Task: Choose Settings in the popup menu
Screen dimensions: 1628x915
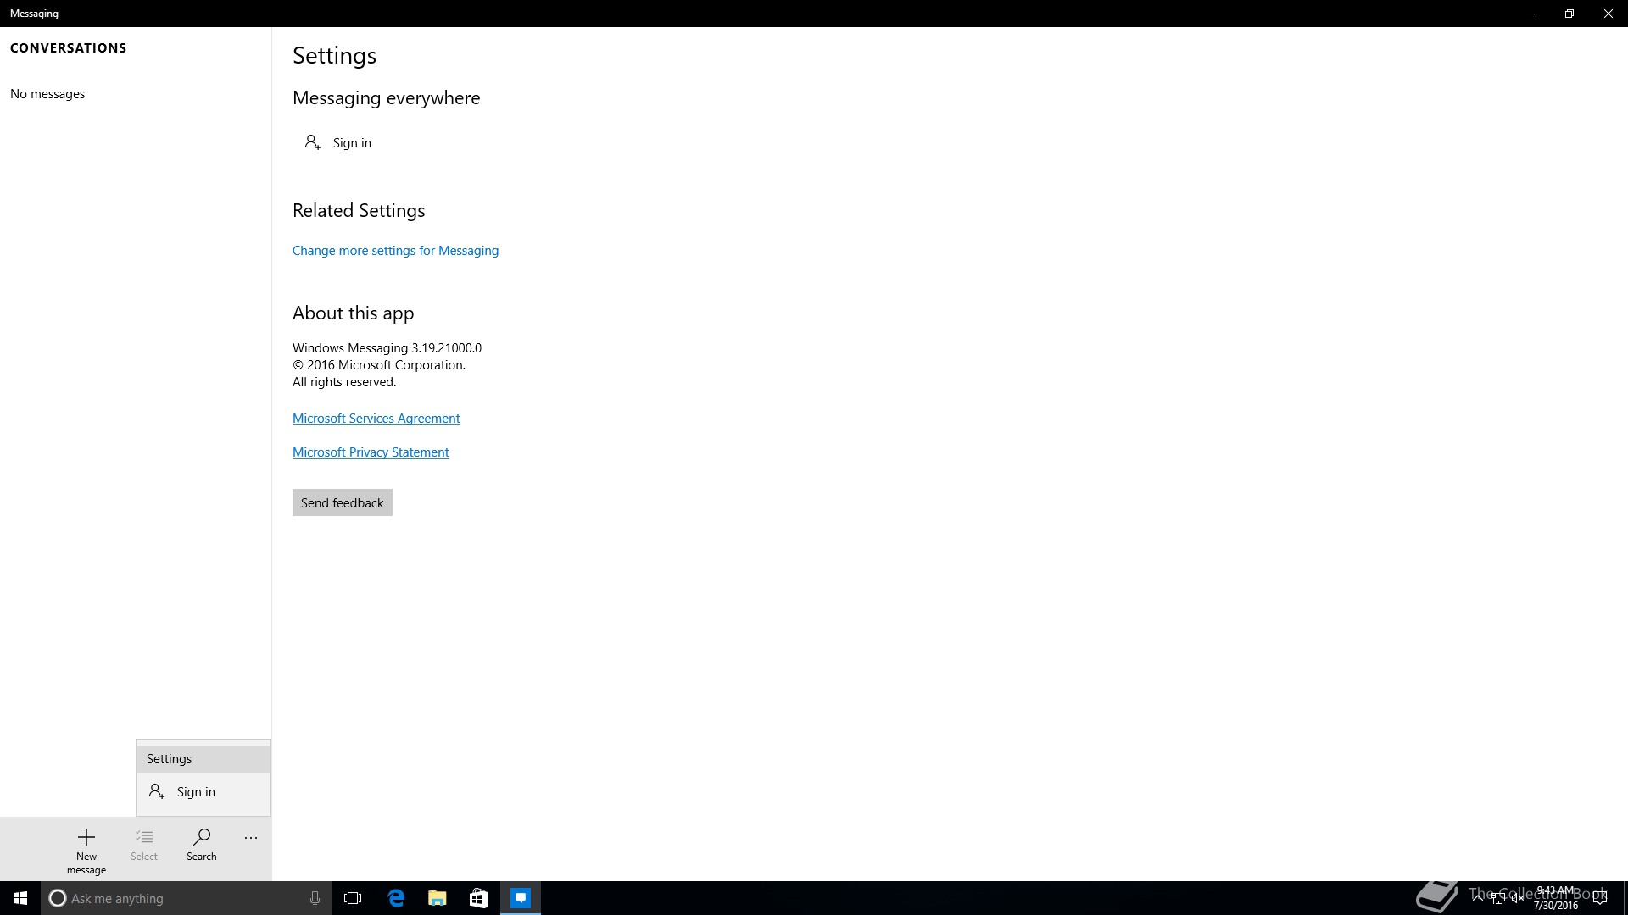Action: 203,759
